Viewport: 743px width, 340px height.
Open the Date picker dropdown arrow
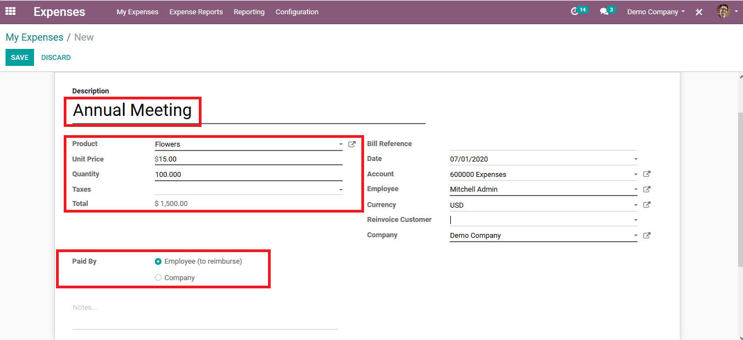[x=635, y=159]
